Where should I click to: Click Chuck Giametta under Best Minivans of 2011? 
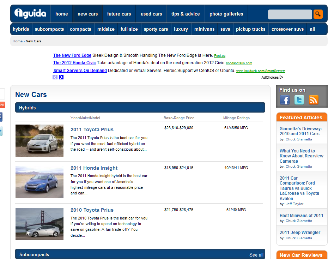(299, 221)
